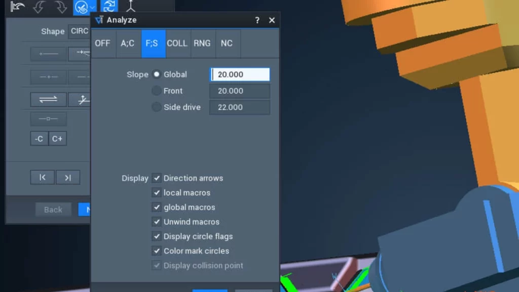Open help with the question mark icon
The width and height of the screenshot is (519, 292).
pos(257,20)
